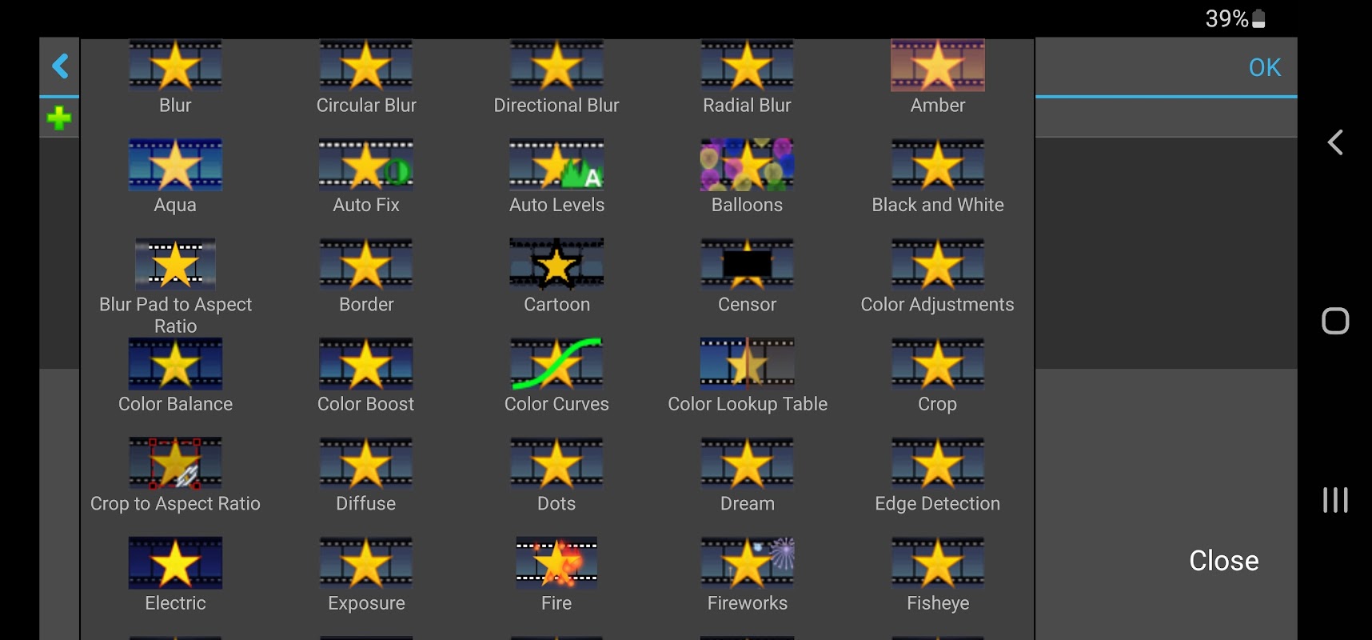1372x640 pixels.
Task: Select the Amber color effect
Action: [x=938, y=66]
